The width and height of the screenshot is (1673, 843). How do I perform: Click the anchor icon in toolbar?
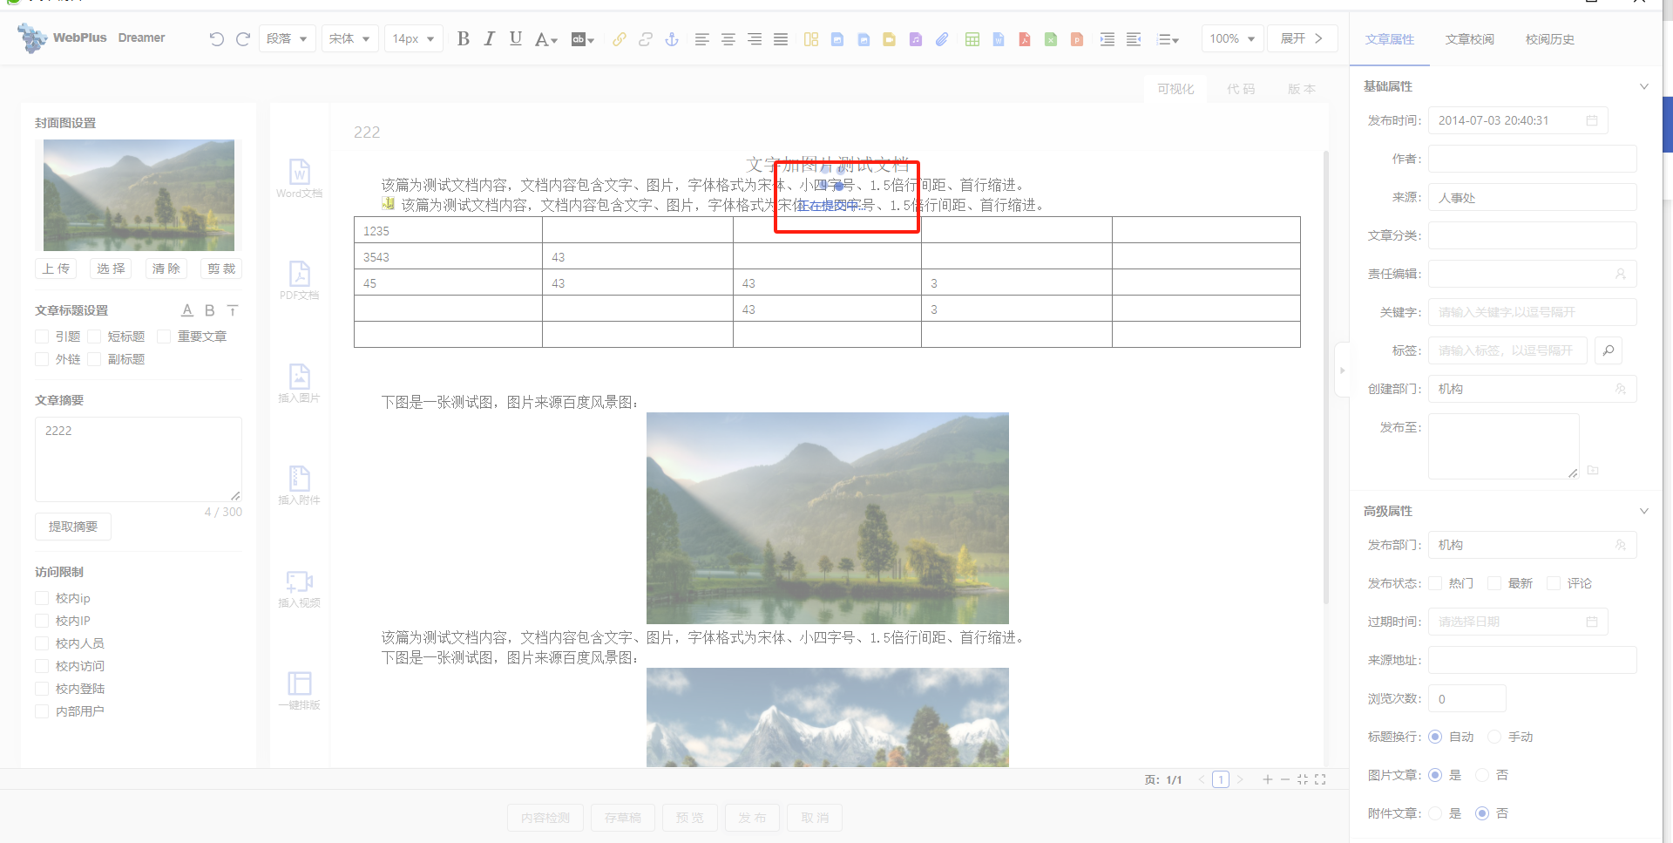(x=671, y=39)
